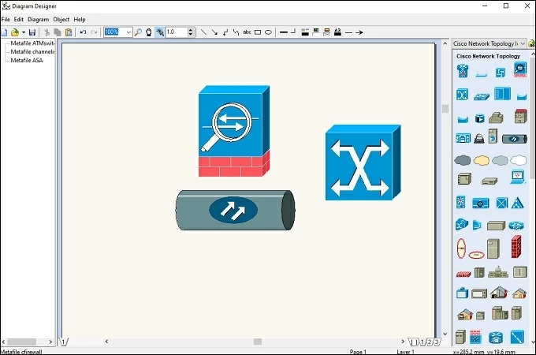This screenshot has height=355, width=536.
Task: Pick the ATM switch stencil in palette
Action: (462, 94)
